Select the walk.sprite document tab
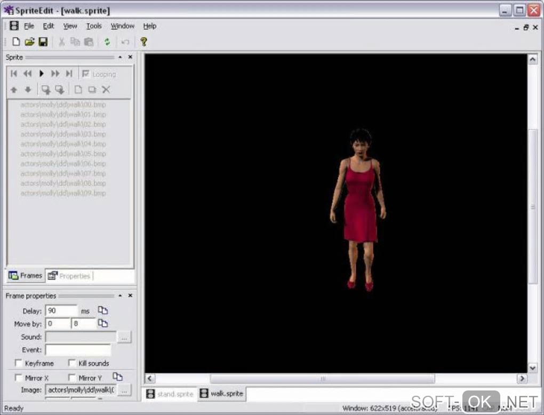This screenshot has height=415, width=544. [222, 394]
